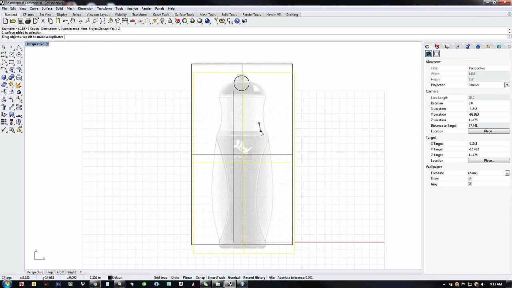The image size is (512, 288).
Task: Select the Polyline tool in left toolbar
Action: (x=19, y=47)
